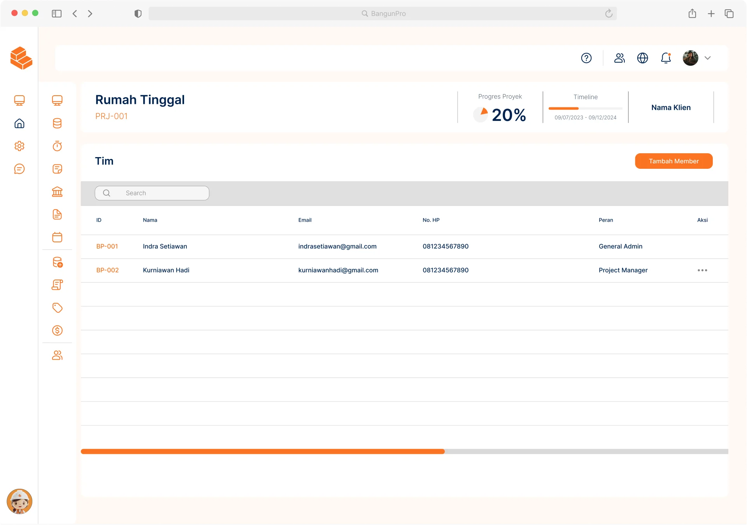Open the notifications bell icon
747x525 pixels.
[666, 58]
